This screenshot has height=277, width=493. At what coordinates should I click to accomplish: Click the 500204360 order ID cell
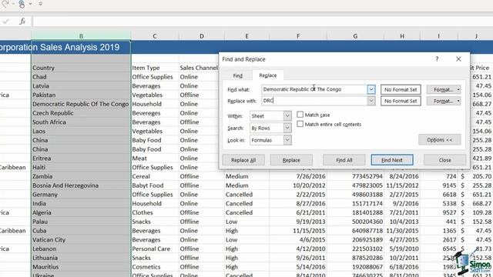[355, 222]
